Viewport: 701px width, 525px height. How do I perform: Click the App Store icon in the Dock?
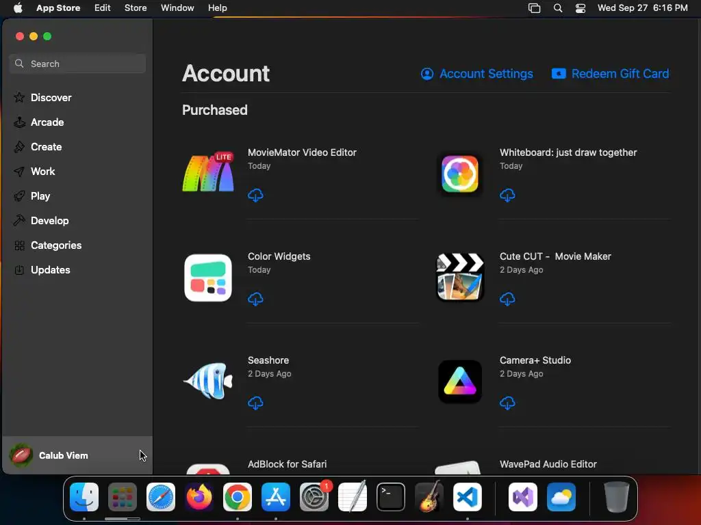tap(276, 497)
